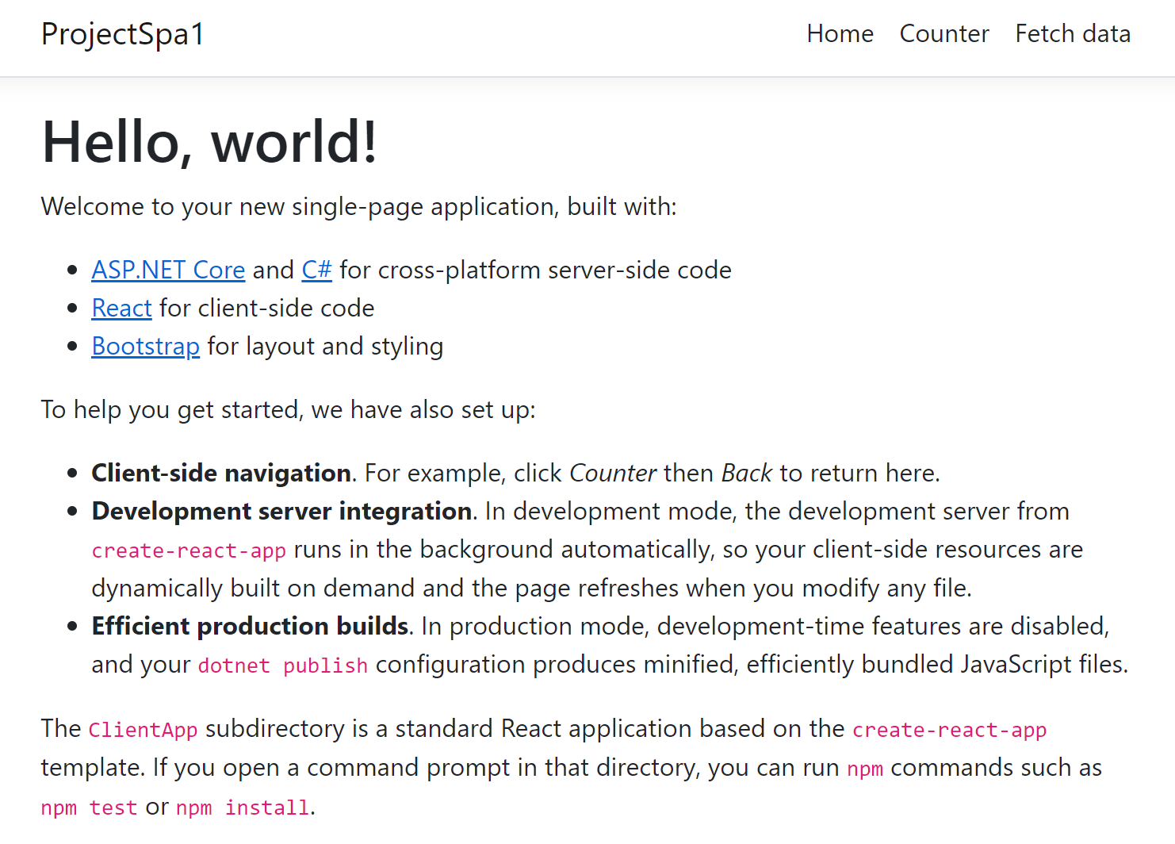The width and height of the screenshot is (1175, 844).
Task: Click the npm test code snippet
Action: [89, 808]
